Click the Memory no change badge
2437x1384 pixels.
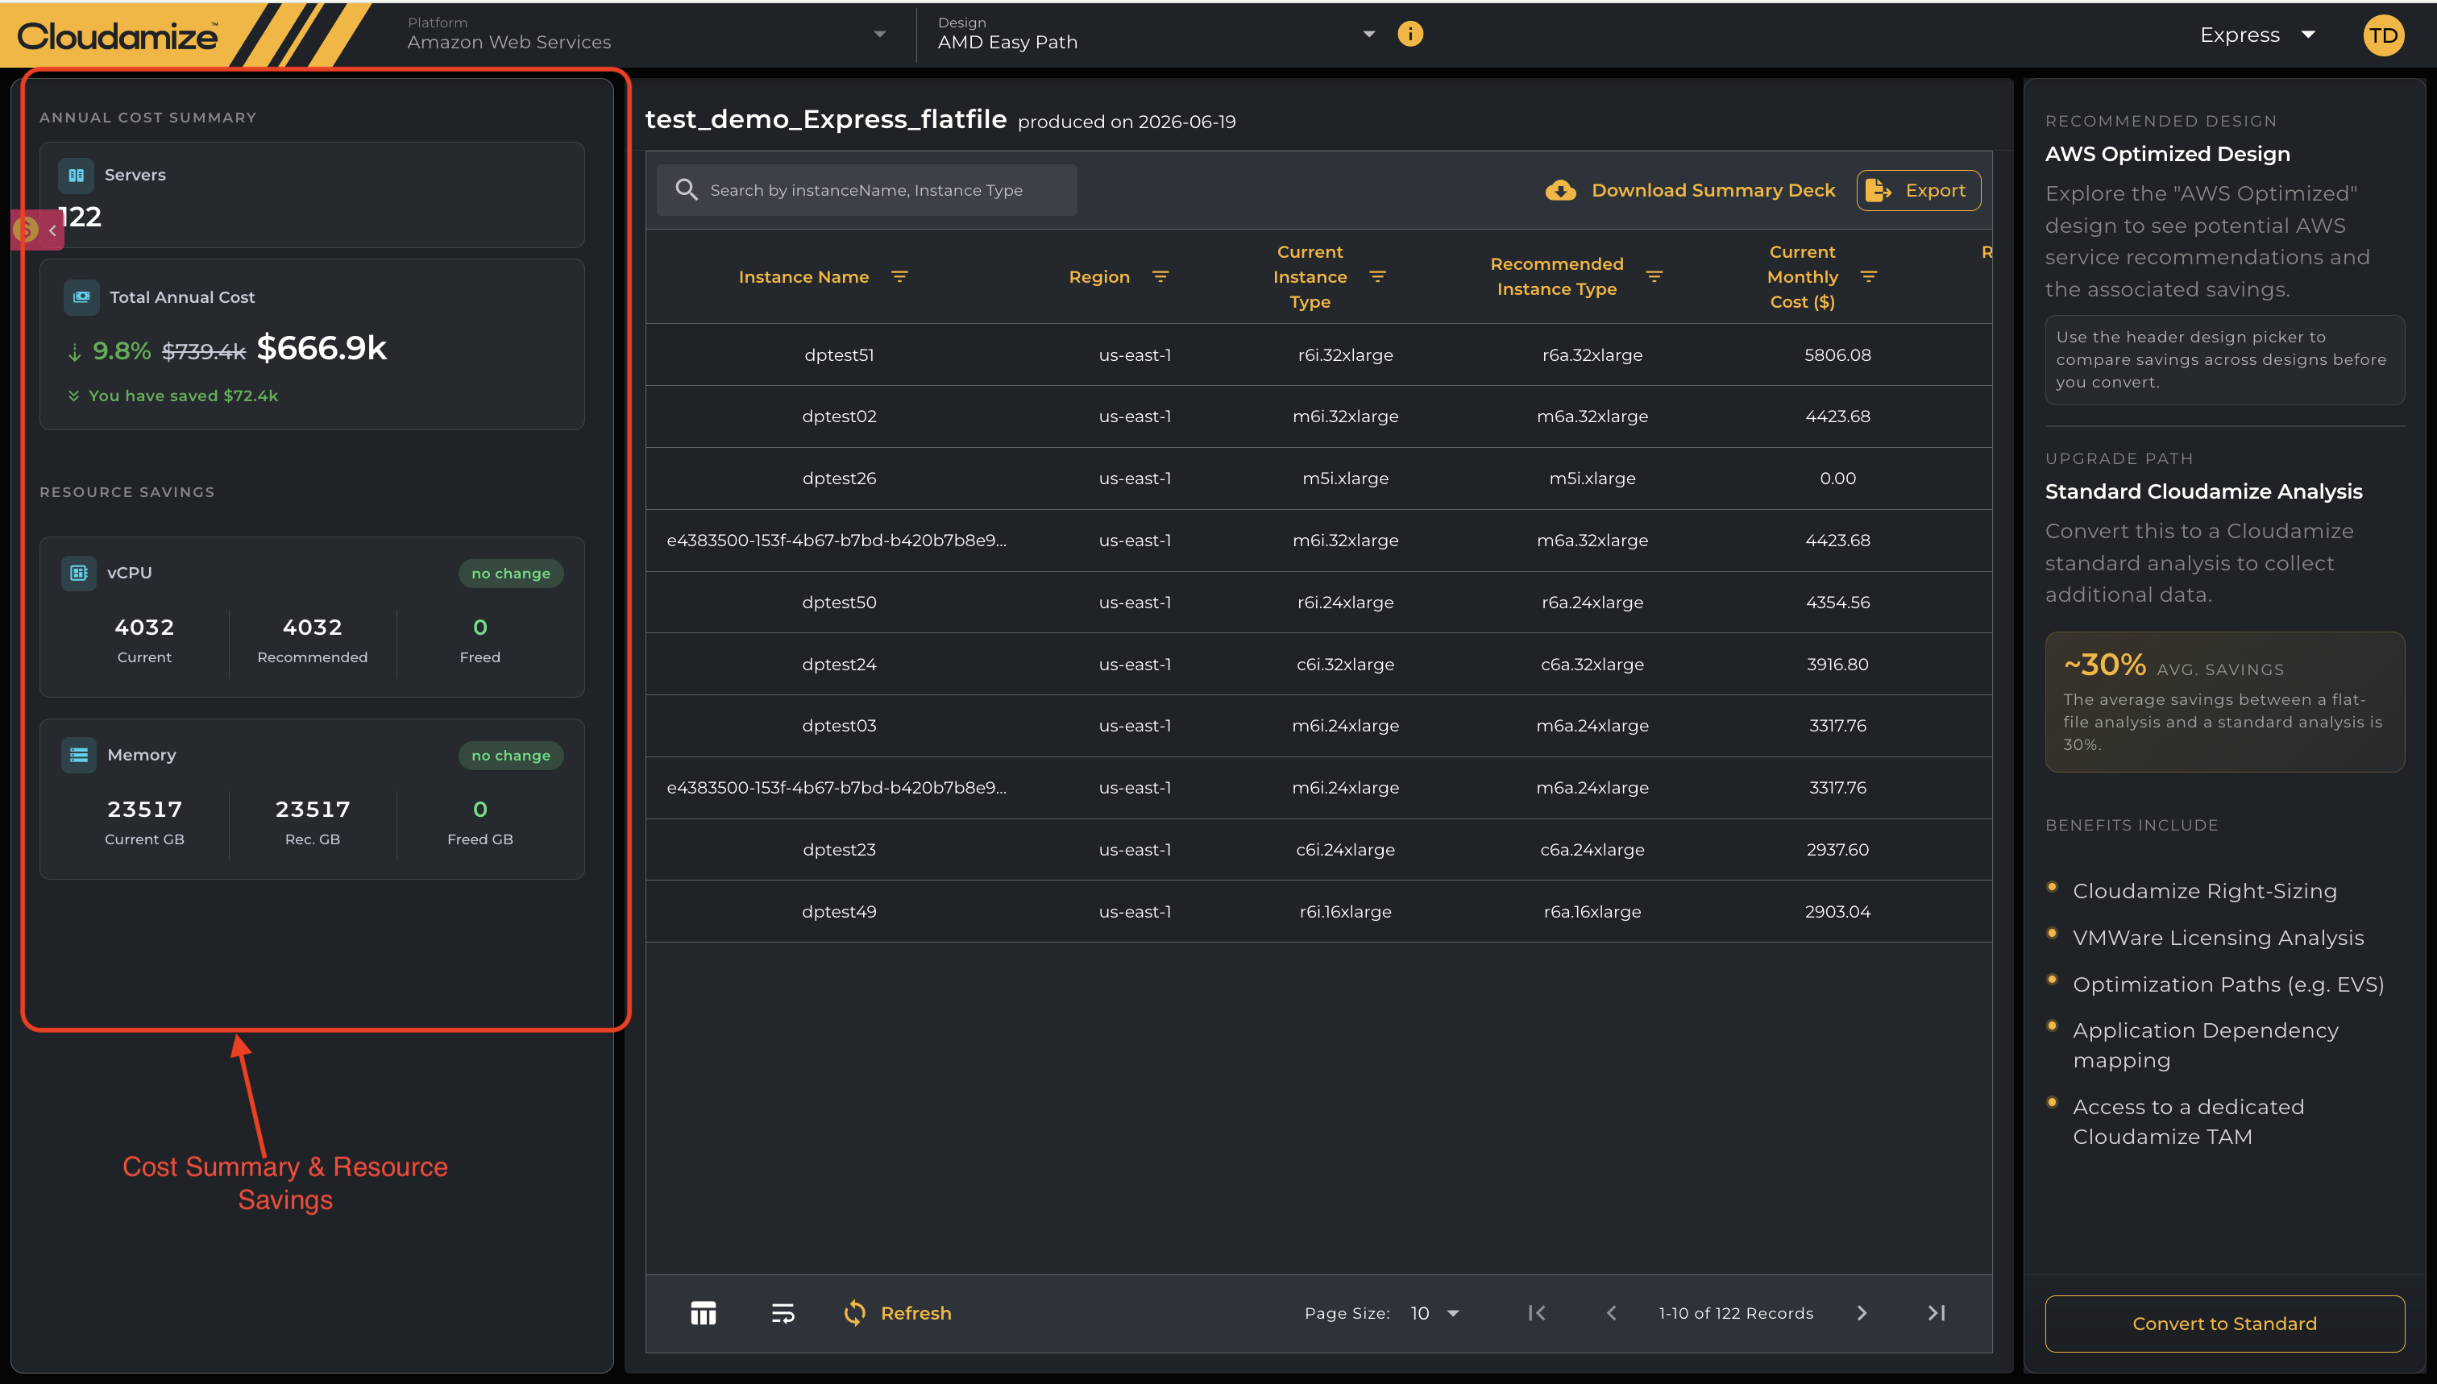[511, 756]
